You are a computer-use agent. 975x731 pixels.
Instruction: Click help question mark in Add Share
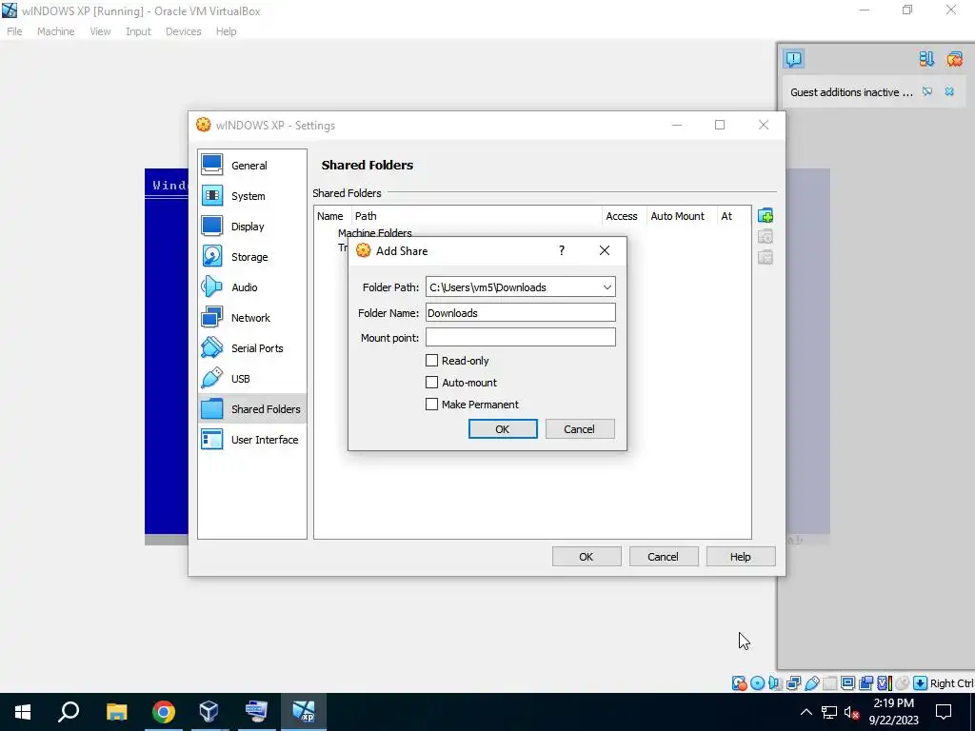pyautogui.click(x=562, y=250)
